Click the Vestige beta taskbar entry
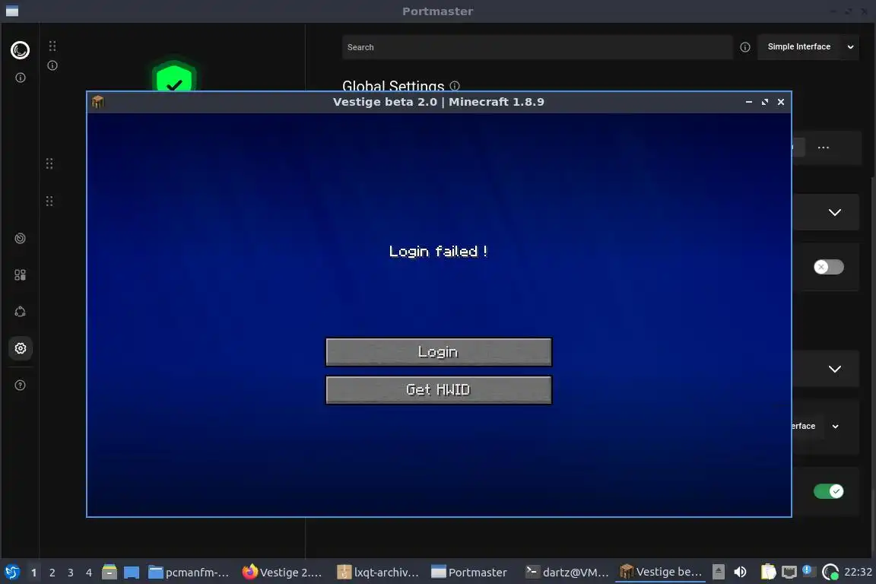This screenshot has width=876, height=584. tap(660, 573)
